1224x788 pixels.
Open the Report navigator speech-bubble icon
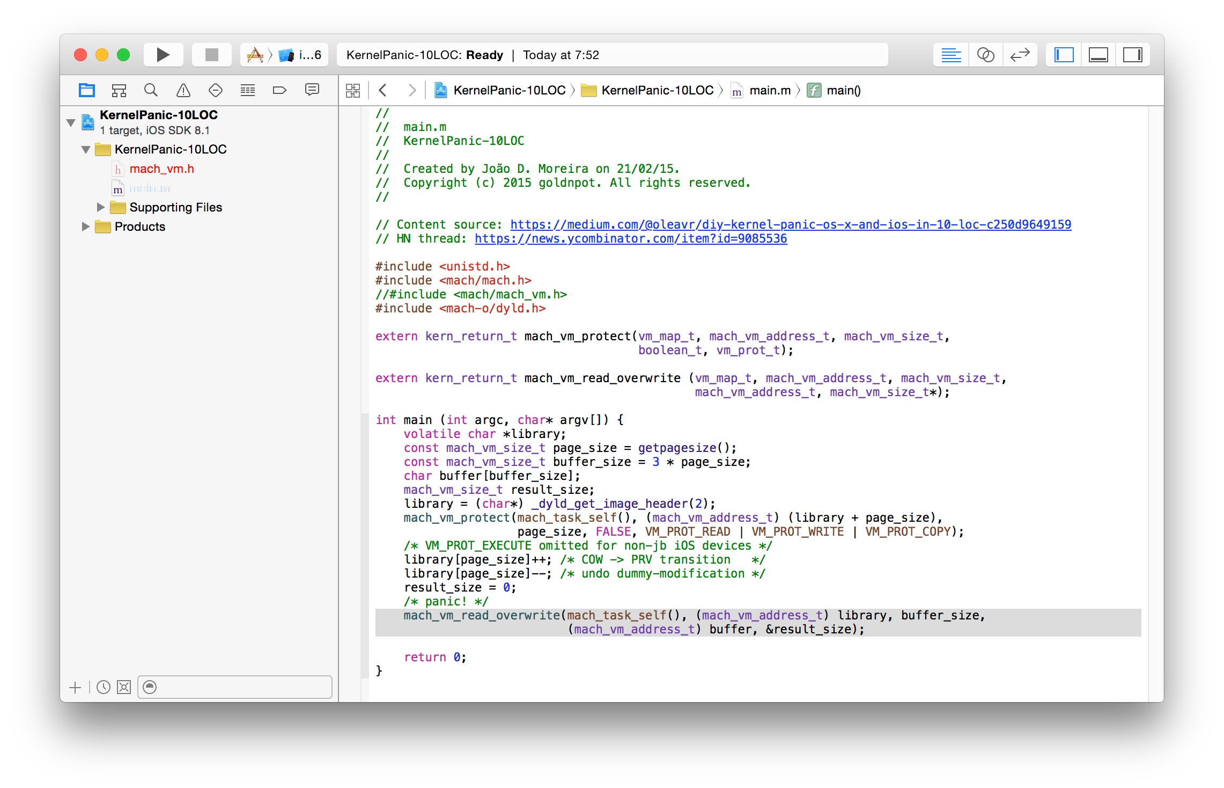312,90
